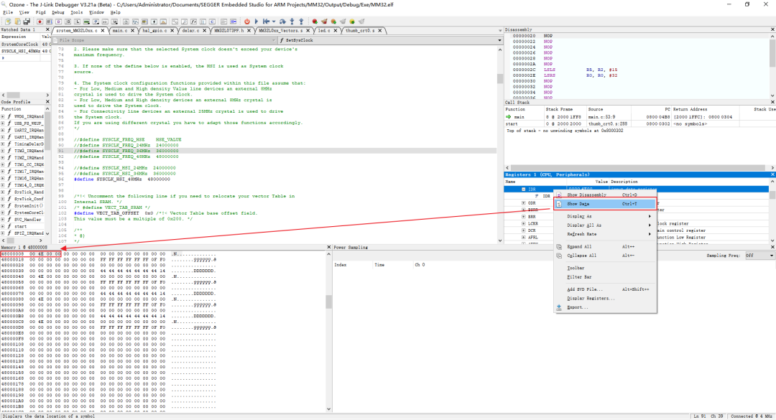Screen dimensions: 776x420
Task: Select the main row in Call Stack
Action: tap(639, 117)
